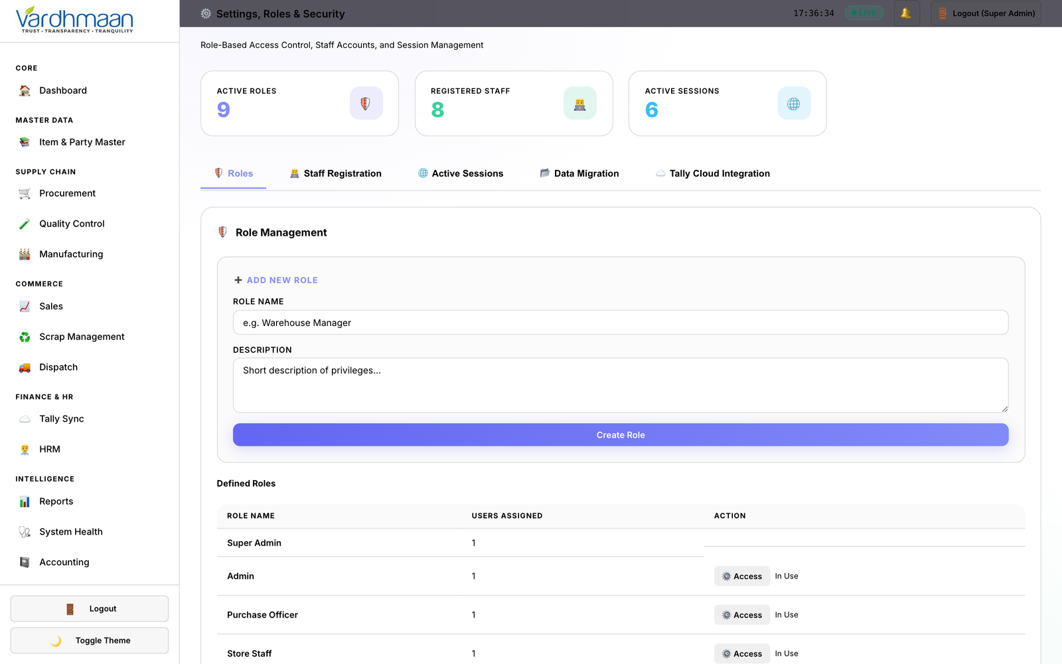Click the sidebar Logout button
Screen dimensions: 1062x664
(x=90, y=609)
